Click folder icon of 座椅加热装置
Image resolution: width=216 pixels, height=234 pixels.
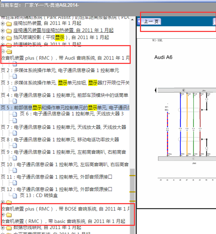coord(9,23)
